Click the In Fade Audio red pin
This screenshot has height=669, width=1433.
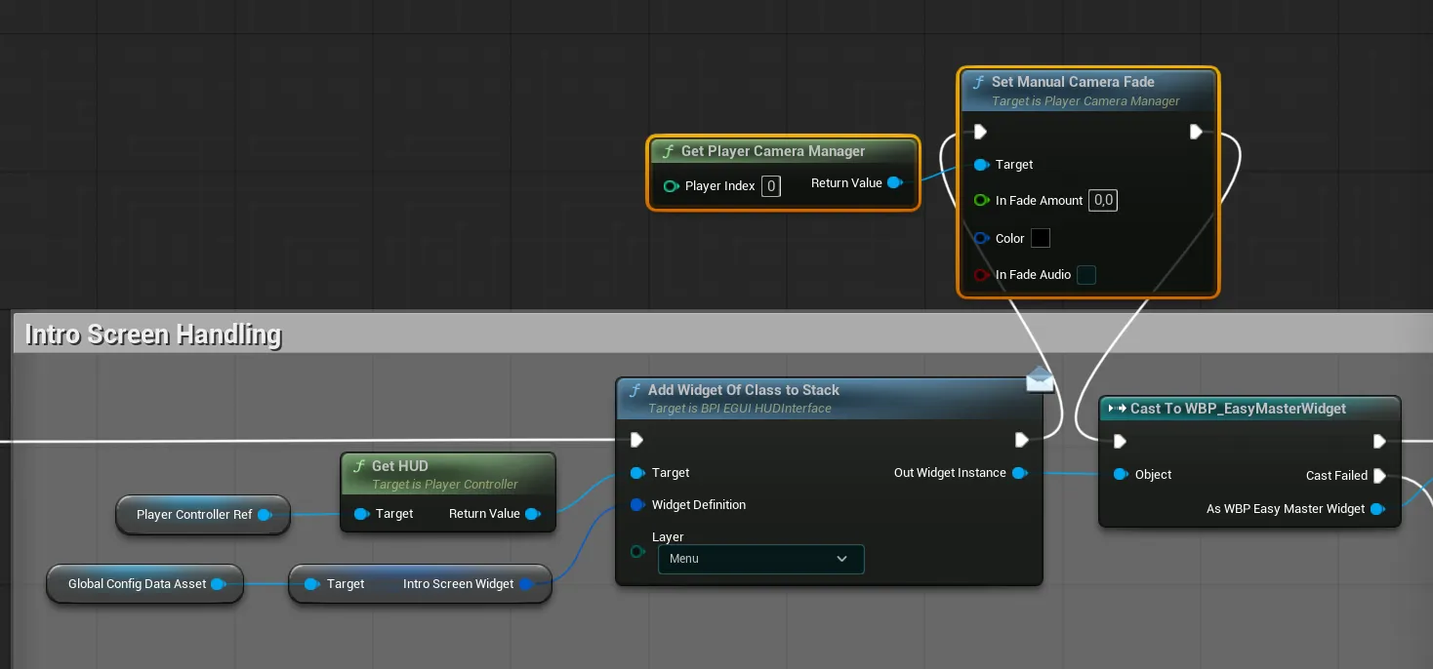coord(981,275)
